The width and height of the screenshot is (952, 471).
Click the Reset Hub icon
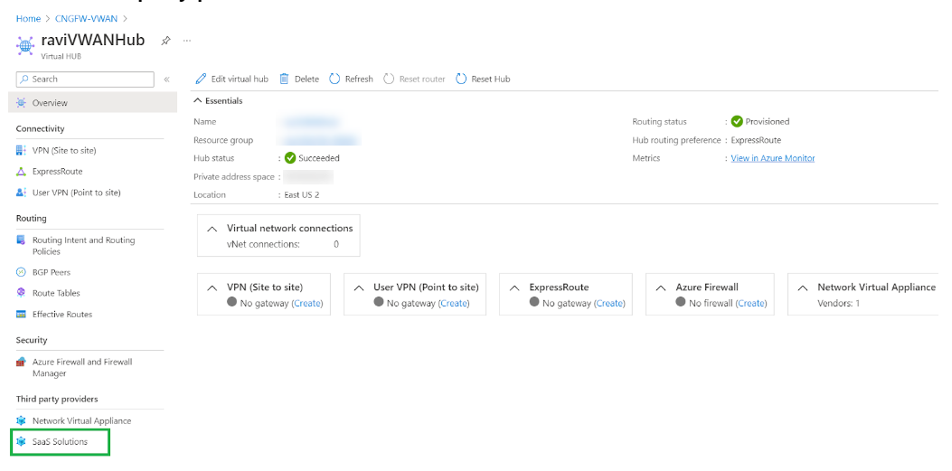pyautogui.click(x=461, y=79)
